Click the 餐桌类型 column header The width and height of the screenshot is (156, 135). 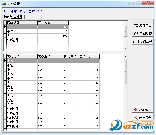(x=22, y=56)
